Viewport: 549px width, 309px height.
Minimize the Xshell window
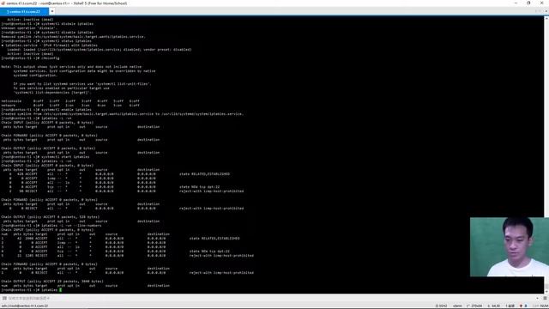pos(516,3)
